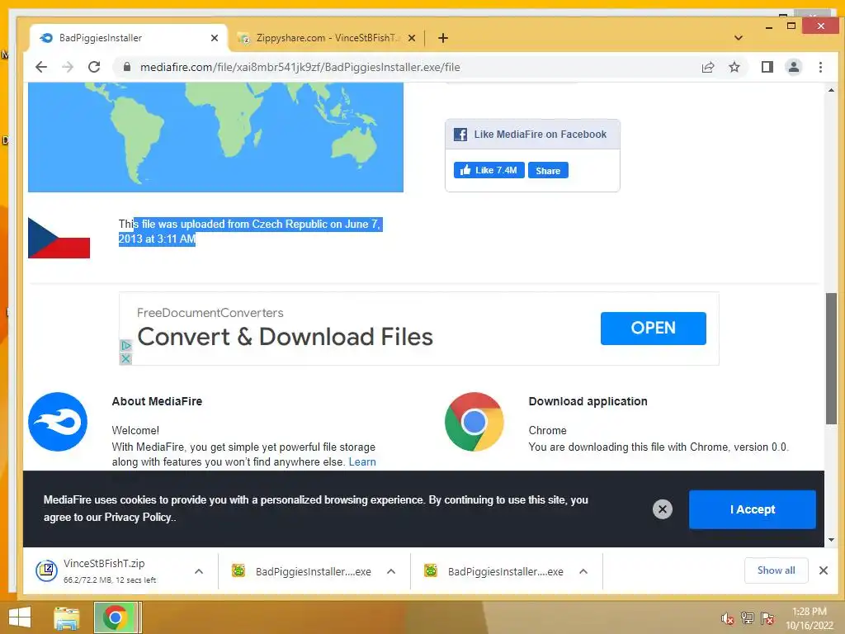845x634 pixels.
Task: Click the muted speaker tray icon
Action: [x=727, y=618]
